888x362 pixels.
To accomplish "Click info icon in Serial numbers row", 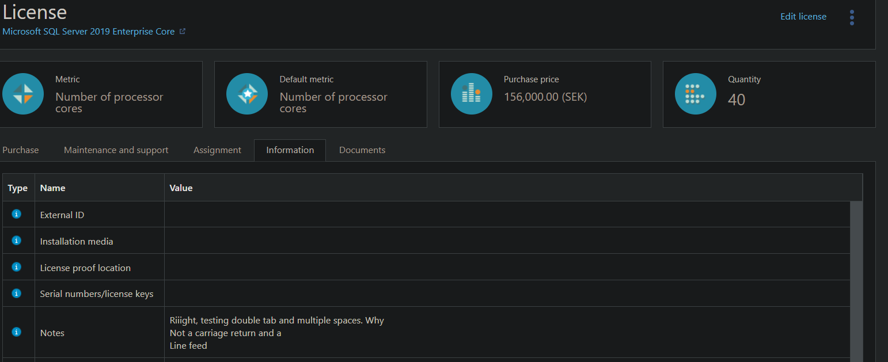I will (x=17, y=294).
